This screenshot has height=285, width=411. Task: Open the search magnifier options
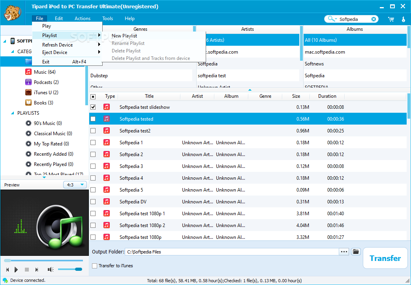[x=332, y=19]
